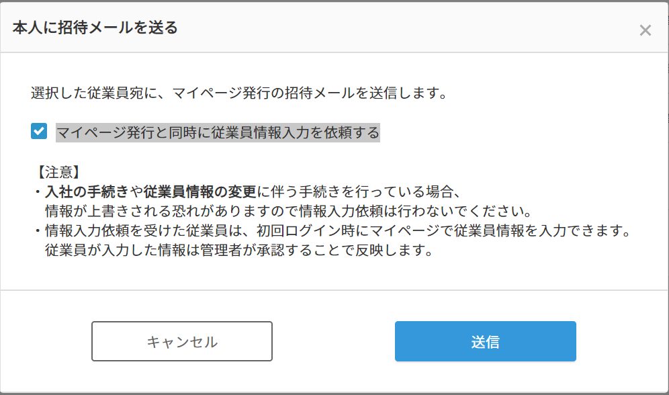Screen dimensions: 669x395
Task: Click the empty header area beside the title
Action: coord(403,28)
